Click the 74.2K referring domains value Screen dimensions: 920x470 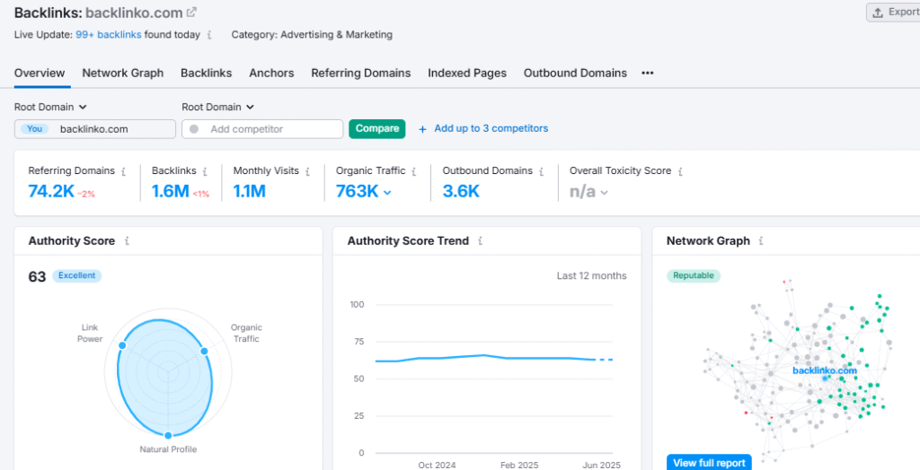51,191
